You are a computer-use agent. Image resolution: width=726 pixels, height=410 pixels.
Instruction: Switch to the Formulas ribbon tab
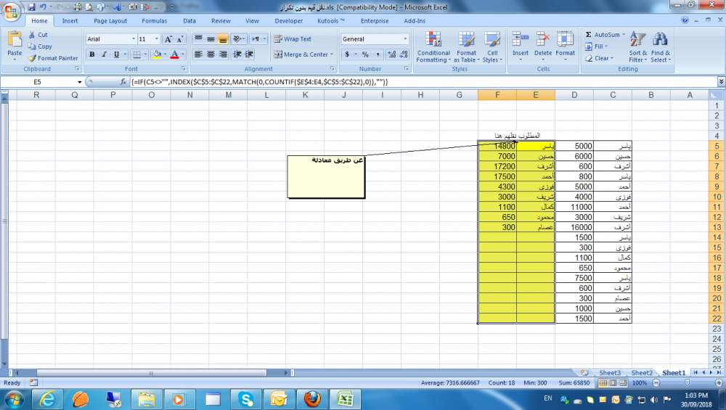pos(154,21)
